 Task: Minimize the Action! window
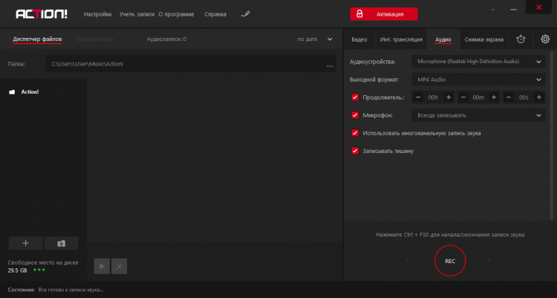[514, 10]
